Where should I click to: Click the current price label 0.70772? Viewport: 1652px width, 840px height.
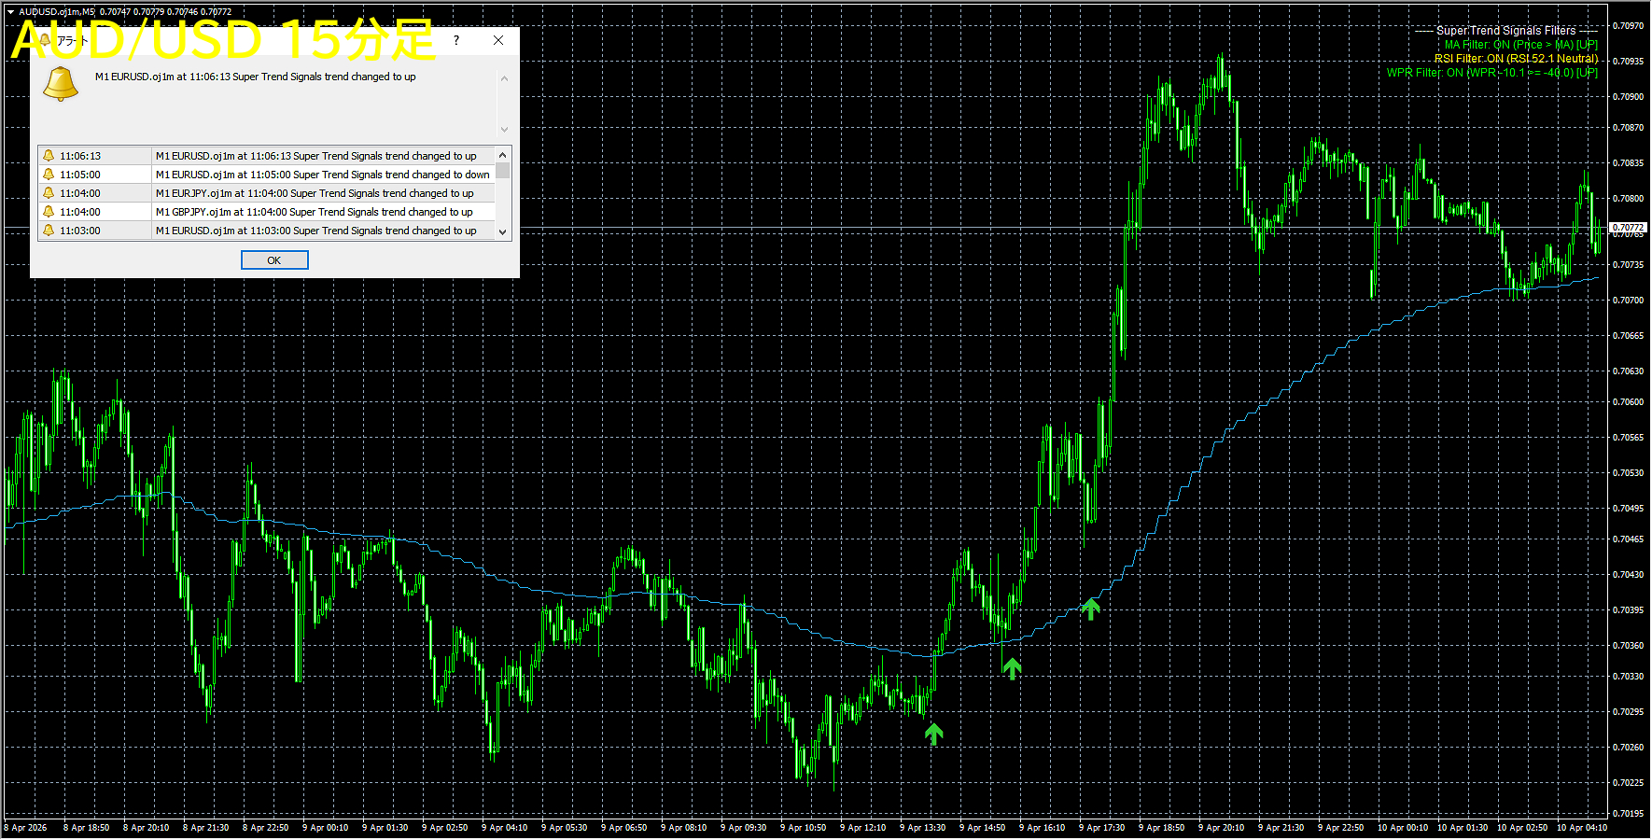(x=1629, y=227)
